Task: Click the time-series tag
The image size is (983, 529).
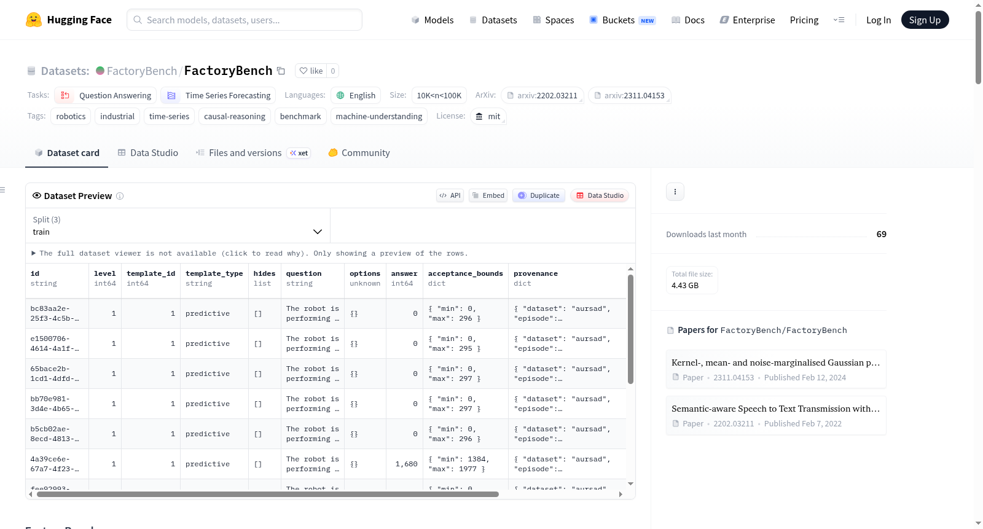Action: pos(169,116)
